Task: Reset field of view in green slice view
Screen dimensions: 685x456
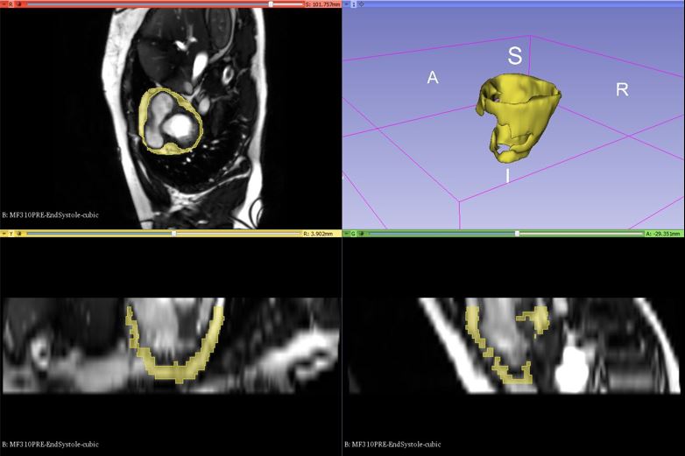Action: coord(363,234)
